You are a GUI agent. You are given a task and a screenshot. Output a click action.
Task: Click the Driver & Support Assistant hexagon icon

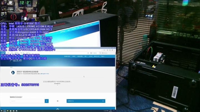click(x=13, y=73)
